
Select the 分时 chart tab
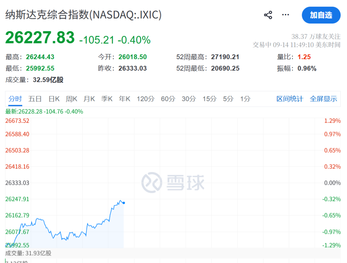point(15,99)
